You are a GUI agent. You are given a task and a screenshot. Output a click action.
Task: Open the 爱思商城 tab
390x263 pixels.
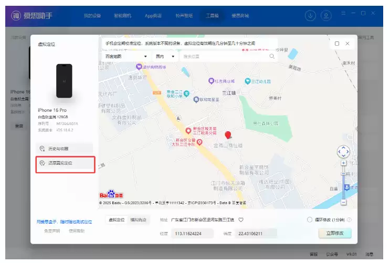coord(240,16)
